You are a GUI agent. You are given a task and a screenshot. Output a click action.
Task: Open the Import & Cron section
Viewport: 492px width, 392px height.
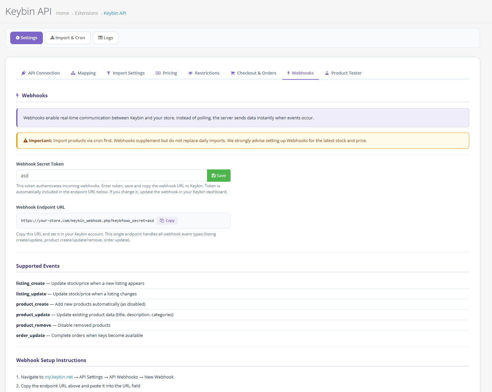(68, 38)
